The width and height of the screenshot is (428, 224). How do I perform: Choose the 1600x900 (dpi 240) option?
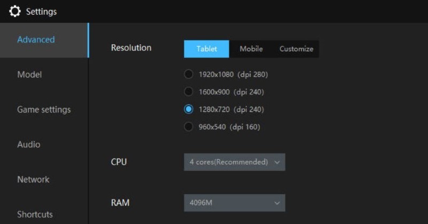[188, 92]
